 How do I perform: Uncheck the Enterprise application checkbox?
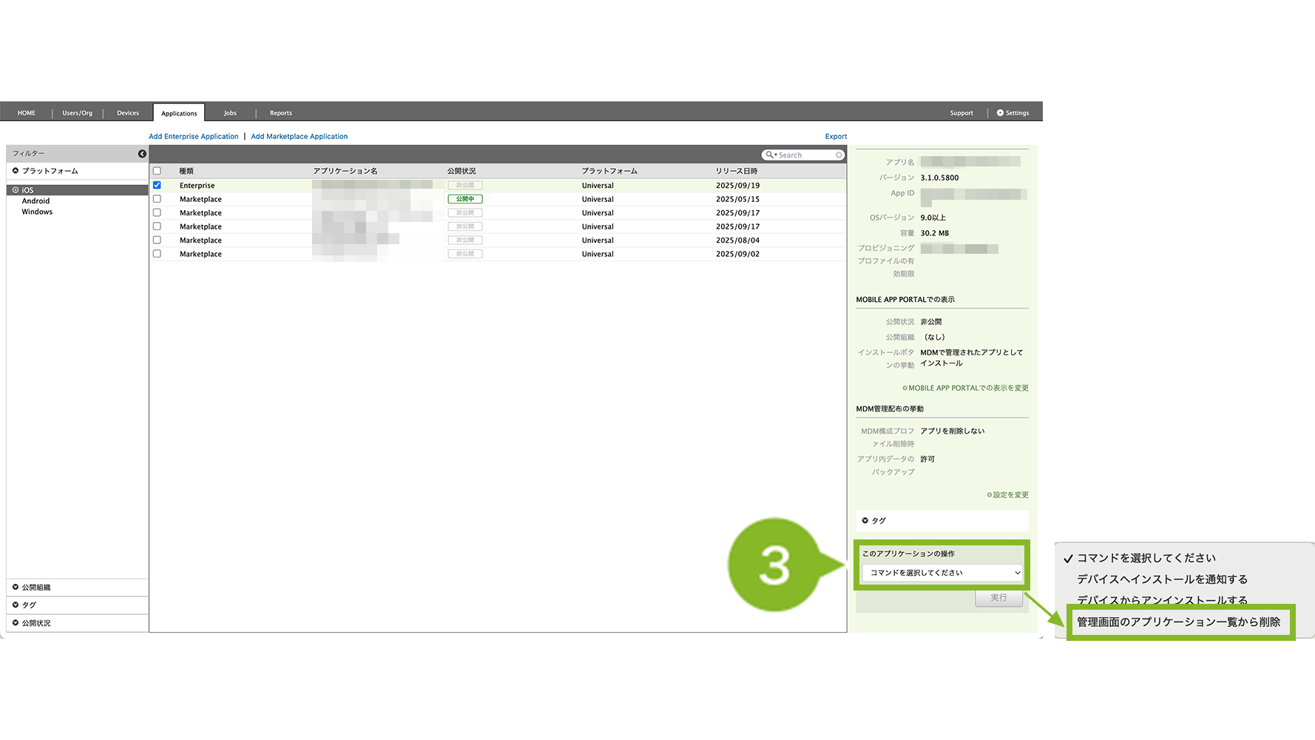[157, 186]
